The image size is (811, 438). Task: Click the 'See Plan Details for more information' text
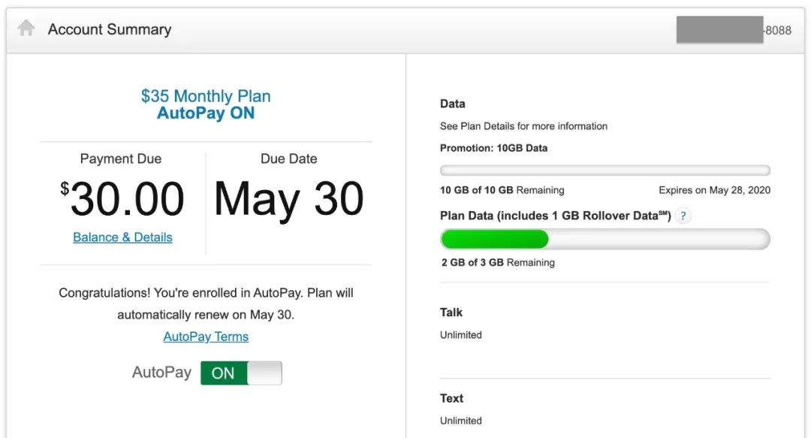pos(523,125)
